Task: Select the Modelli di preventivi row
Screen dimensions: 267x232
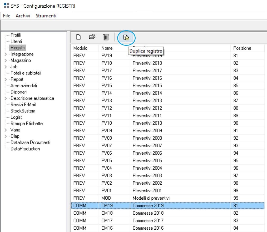Action: (x=167, y=198)
